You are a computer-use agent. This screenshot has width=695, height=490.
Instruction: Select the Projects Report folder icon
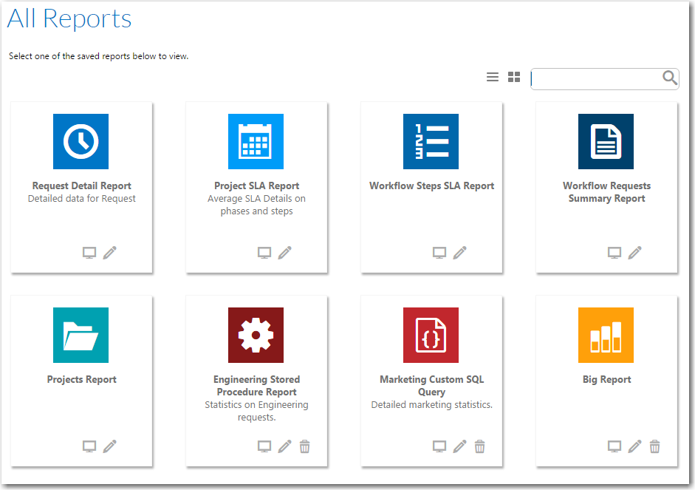81,336
